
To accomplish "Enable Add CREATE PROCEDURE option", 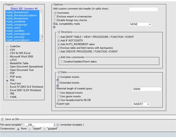I will click(x=58, y=52).
